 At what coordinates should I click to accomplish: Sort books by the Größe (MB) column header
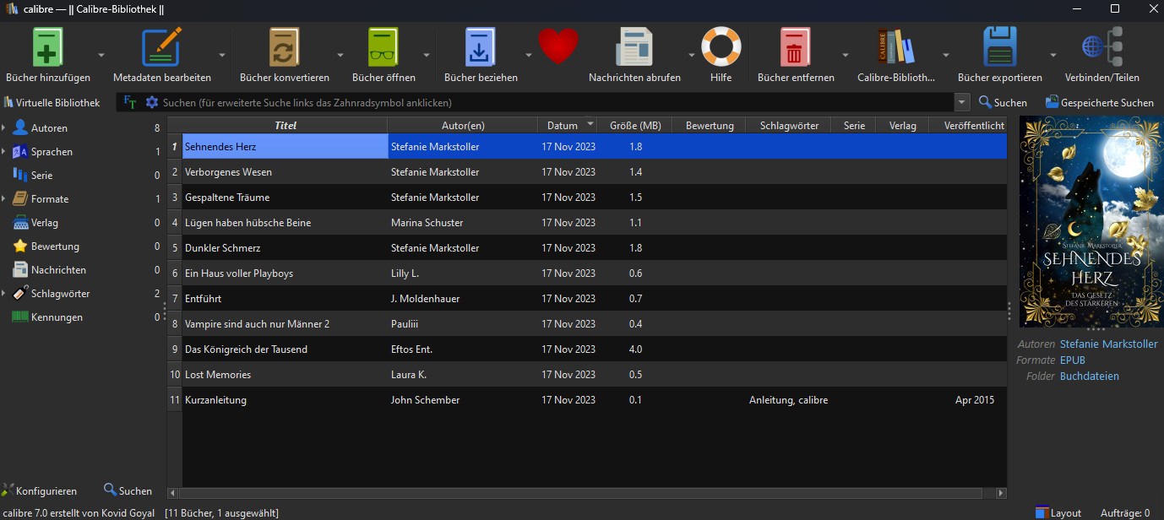pyautogui.click(x=635, y=126)
